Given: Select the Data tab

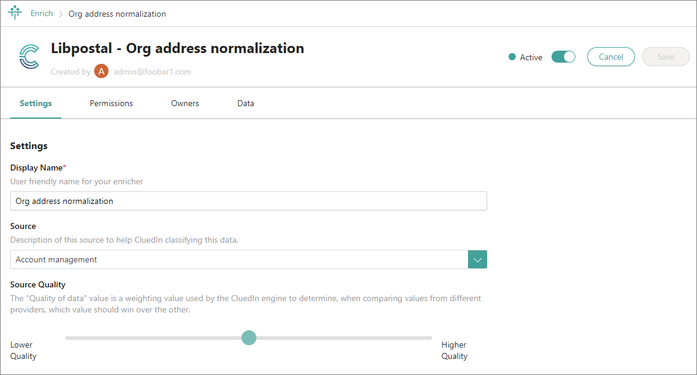Looking at the screenshot, I should [x=246, y=103].
